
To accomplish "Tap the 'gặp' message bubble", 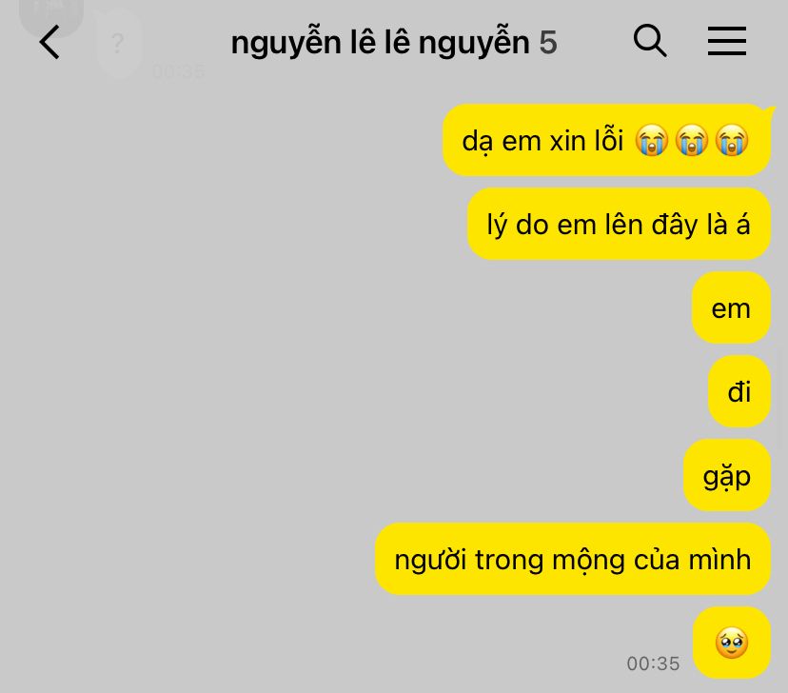I will click(727, 475).
